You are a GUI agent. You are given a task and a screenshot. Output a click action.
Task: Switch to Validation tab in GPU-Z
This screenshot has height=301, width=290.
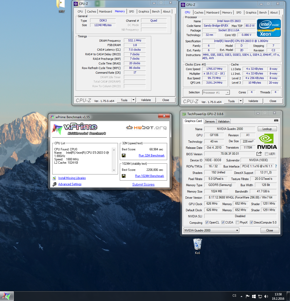point(223,121)
